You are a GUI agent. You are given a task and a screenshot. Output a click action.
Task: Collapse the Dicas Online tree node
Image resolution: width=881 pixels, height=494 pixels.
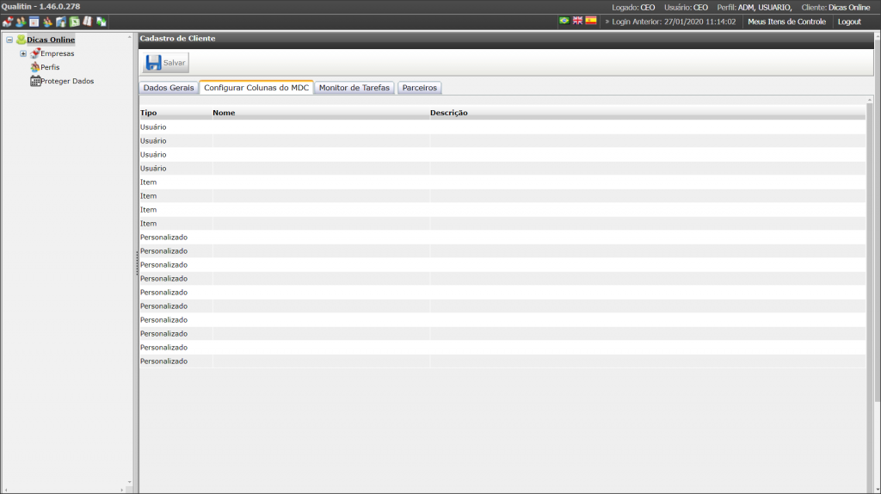coord(9,40)
